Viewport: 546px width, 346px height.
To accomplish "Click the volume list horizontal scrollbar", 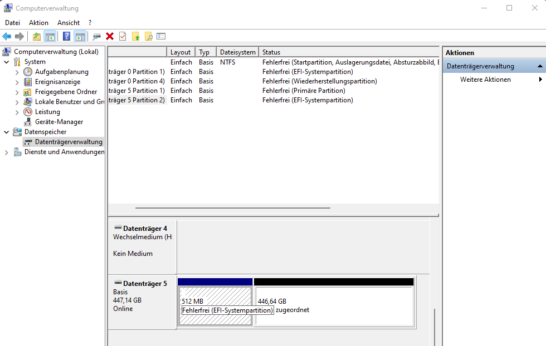I will pos(233,208).
